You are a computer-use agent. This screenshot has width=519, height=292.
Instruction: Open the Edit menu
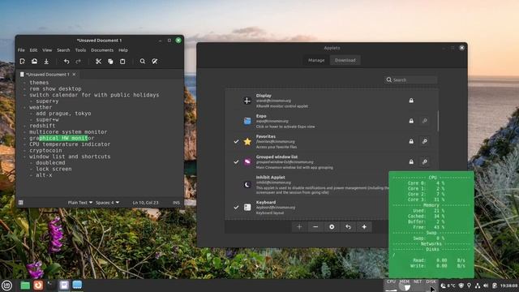pyautogui.click(x=33, y=50)
